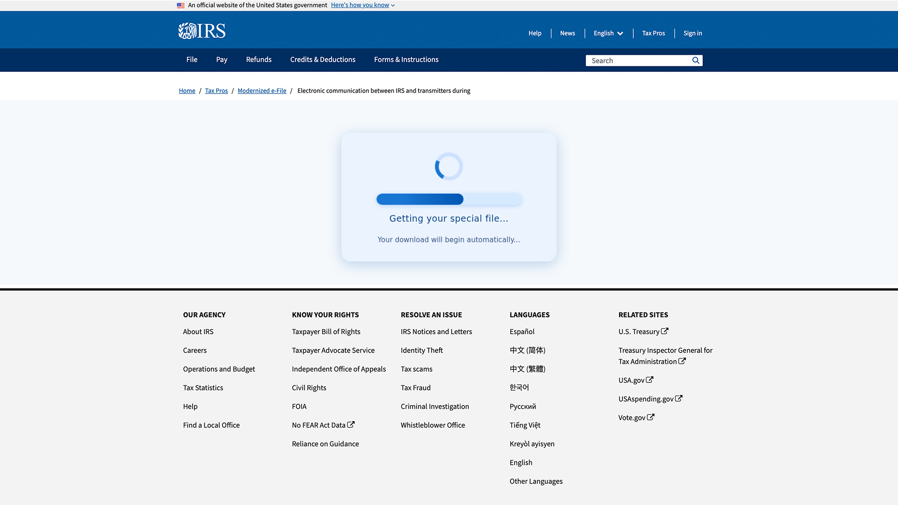
Task: Click external link icon next to U.S. Treasury
Action: (x=665, y=331)
